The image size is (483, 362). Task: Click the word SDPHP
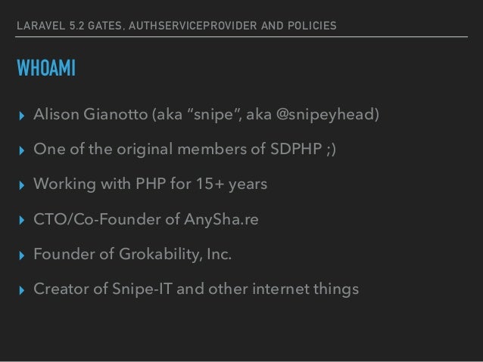point(296,149)
